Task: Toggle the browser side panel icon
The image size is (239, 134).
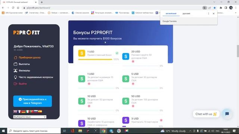Action: point(226,8)
